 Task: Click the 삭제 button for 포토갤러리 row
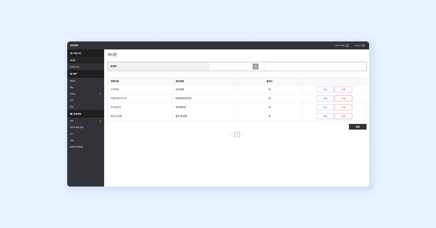pyautogui.click(x=343, y=107)
